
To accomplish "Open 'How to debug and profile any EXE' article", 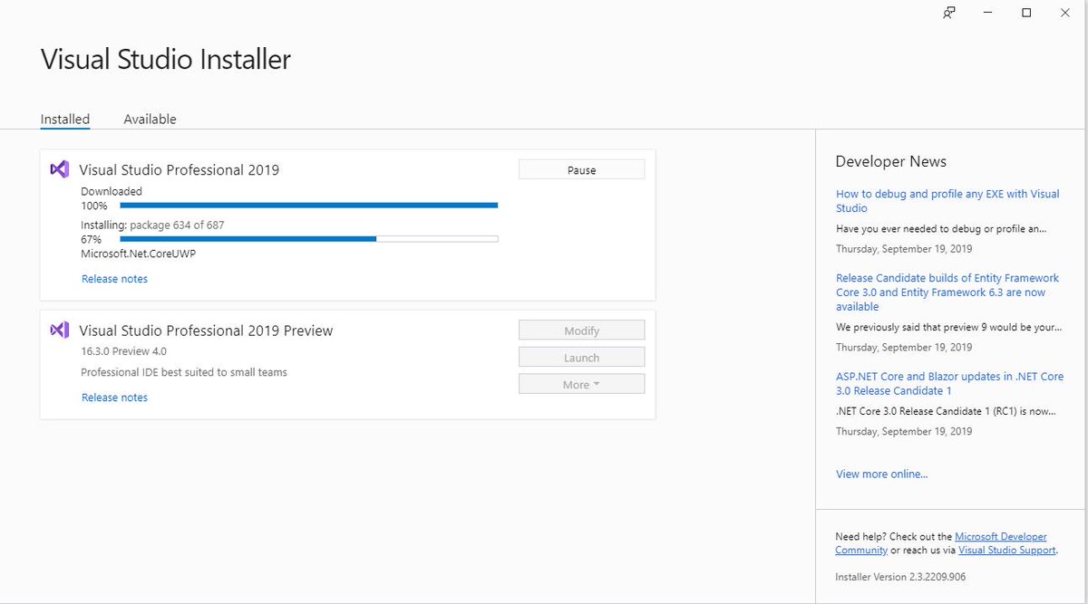I will click(x=947, y=201).
